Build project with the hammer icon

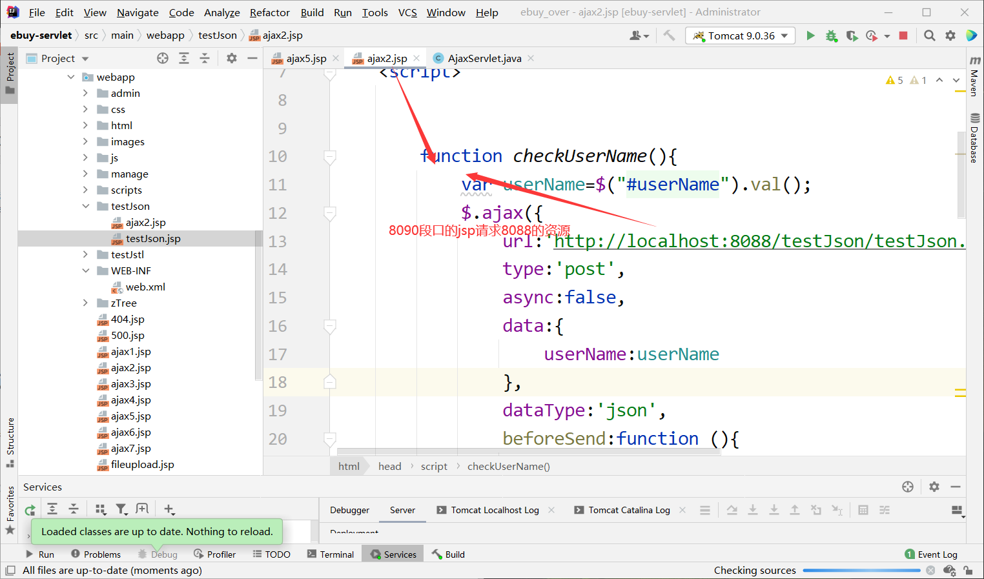coord(669,36)
